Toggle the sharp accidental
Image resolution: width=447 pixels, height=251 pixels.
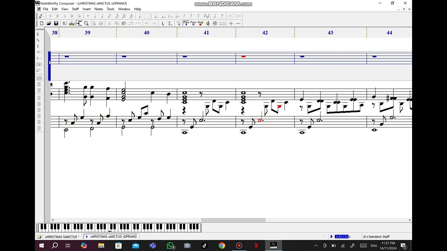[x=58, y=16]
